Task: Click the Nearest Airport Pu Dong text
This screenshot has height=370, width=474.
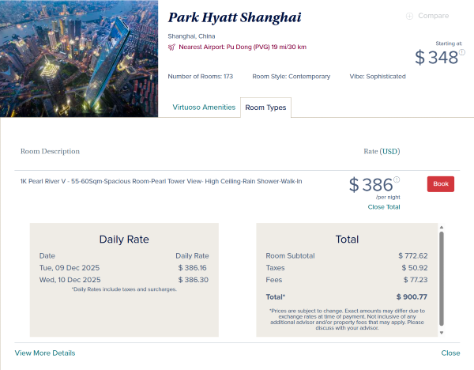Action: click(x=243, y=47)
